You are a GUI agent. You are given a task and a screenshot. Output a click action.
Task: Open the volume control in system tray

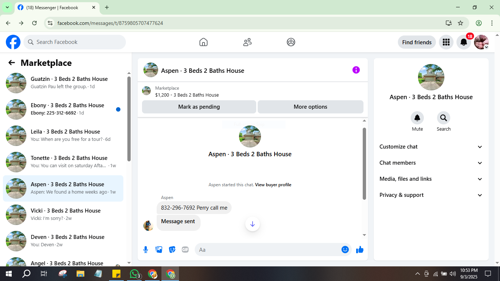tap(453, 274)
